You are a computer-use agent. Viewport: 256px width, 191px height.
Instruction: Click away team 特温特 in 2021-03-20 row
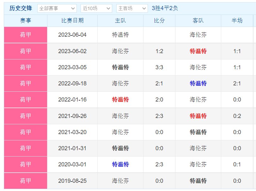point(198,132)
